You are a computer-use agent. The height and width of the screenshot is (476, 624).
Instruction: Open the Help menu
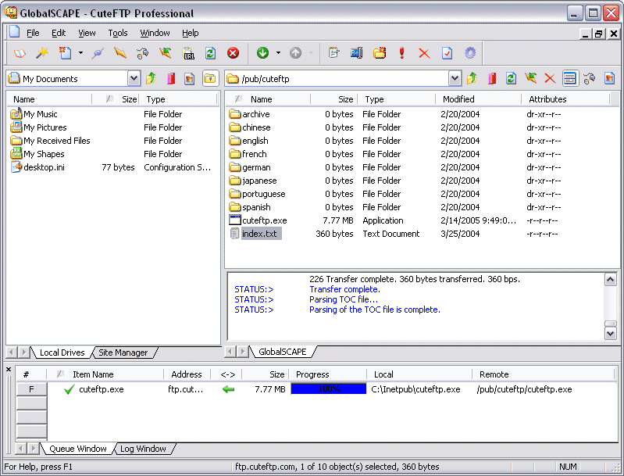pyautogui.click(x=191, y=33)
